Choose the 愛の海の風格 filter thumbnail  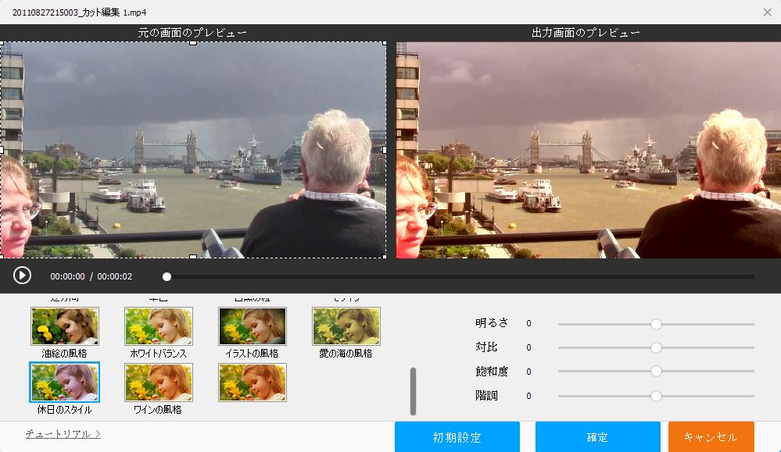(x=346, y=326)
